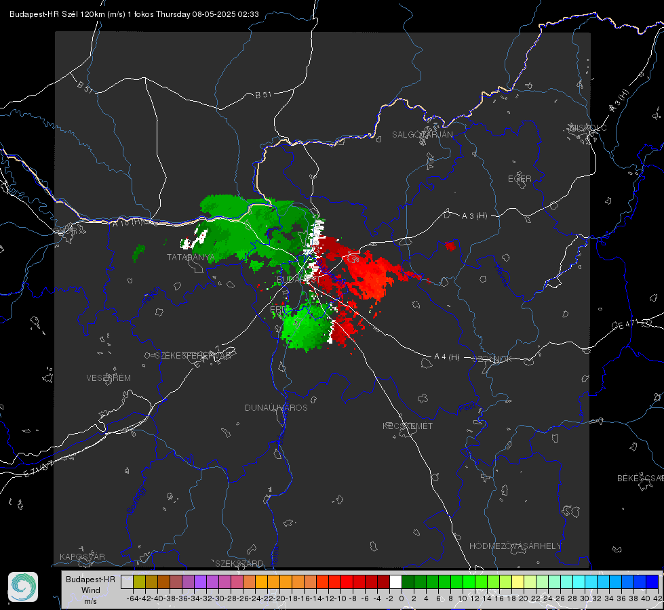Image resolution: width=664 pixels, height=610 pixels.
Task: Click the legend value 42
Action: [657, 598]
